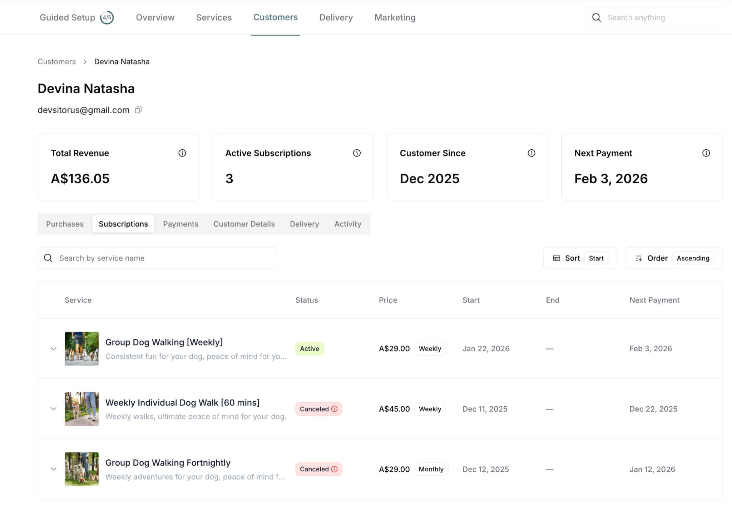Switch to Payments tab
This screenshot has height=516, width=732.
pyautogui.click(x=180, y=224)
